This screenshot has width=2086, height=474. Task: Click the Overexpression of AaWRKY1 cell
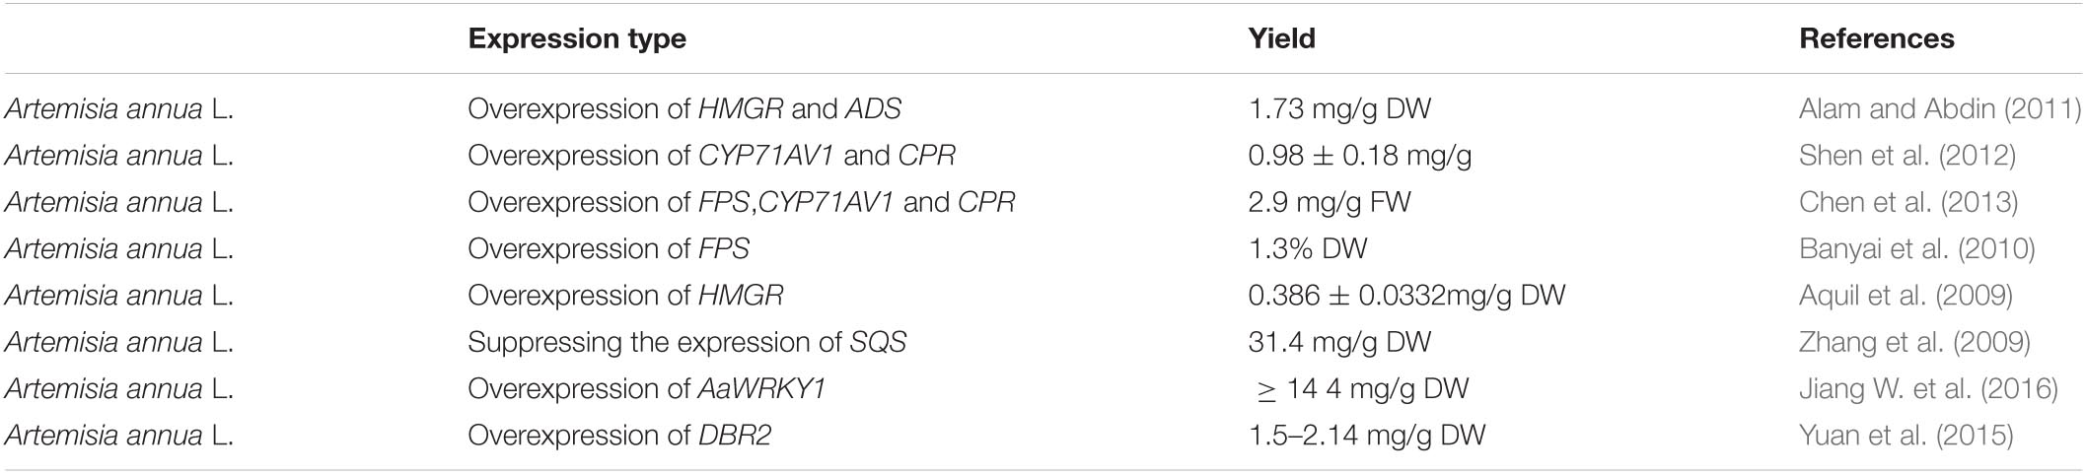(x=646, y=388)
